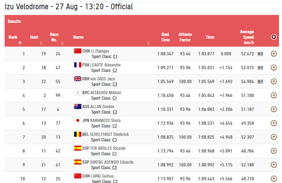Expand details for LI Zhangyu row
The image size is (282, 183).
point(274,54)
